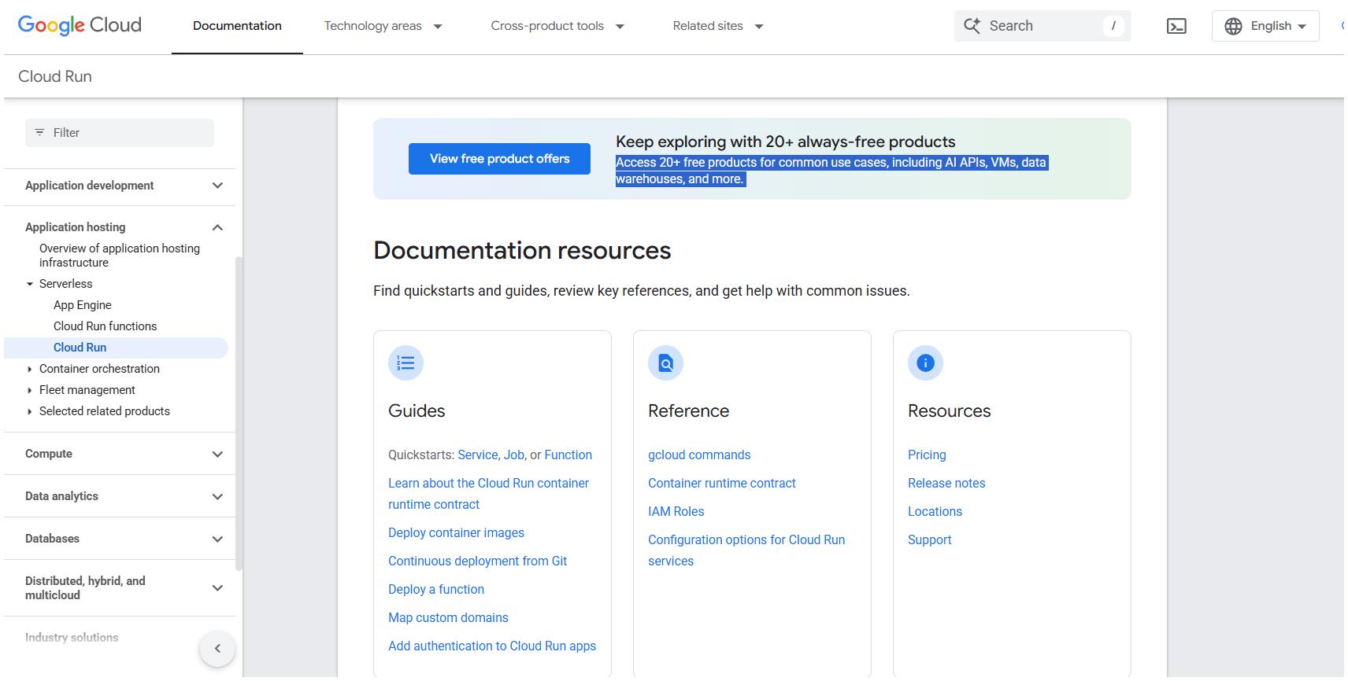Viewport: 1348px width, 681px height.
Task: Click the View free product offers button
Action: pyautogui.click(x=499, y=159)
